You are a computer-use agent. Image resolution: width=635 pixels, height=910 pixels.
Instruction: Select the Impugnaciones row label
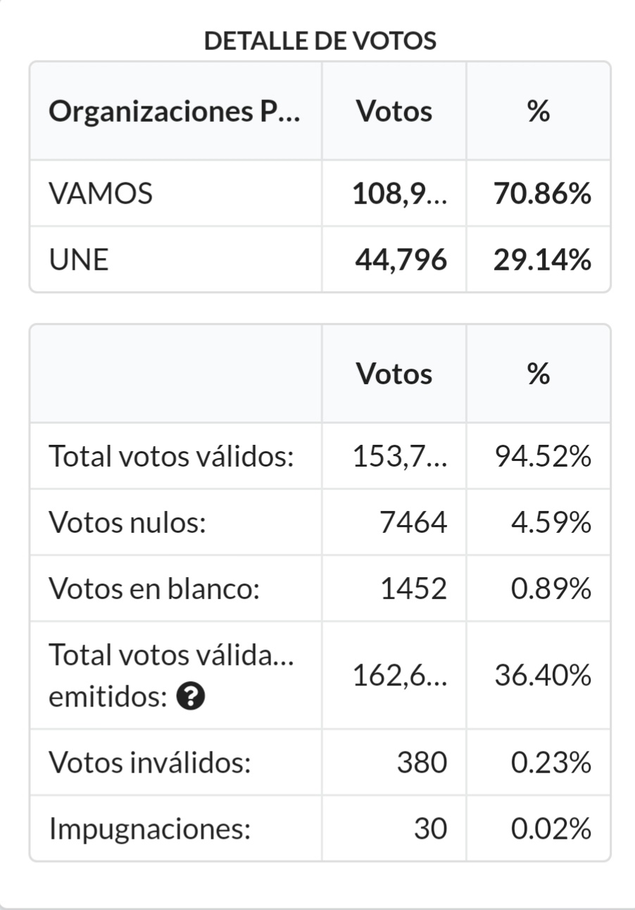pyautogui.click(x=150, y=829)
